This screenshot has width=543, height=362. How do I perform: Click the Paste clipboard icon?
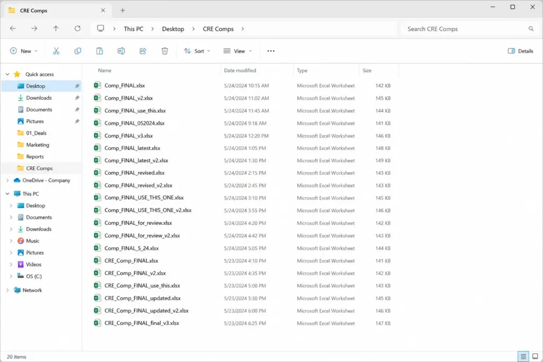click(99, 51)
